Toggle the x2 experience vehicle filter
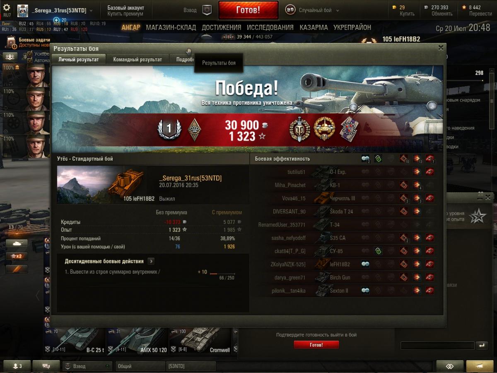 pyautogui.click(x=17, y=256)
